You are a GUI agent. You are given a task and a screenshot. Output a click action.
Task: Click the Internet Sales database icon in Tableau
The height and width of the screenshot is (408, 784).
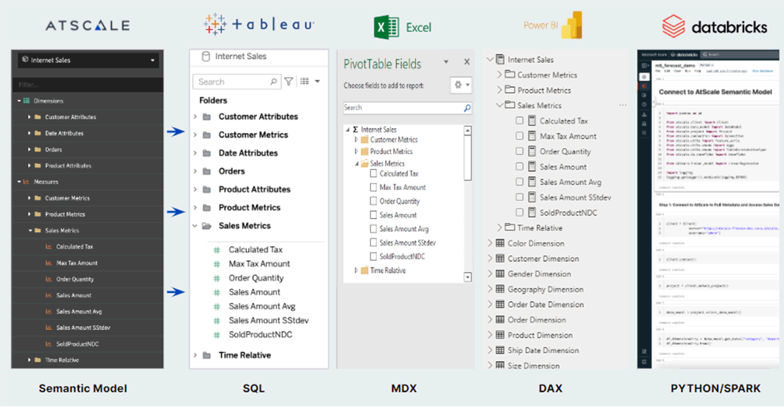coord(206,57)
